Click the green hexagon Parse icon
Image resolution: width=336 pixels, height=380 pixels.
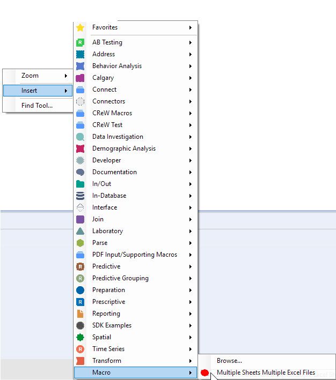pos(80,243)
